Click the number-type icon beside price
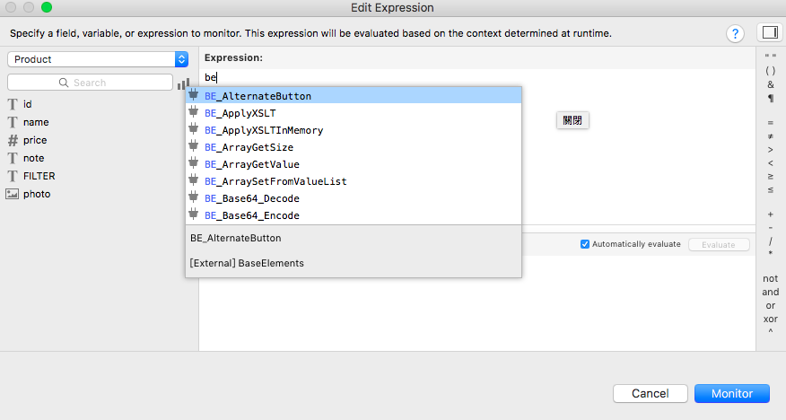The height and width of the screenshot is (420, 786). pyautogui.click(x=13, y=140)
